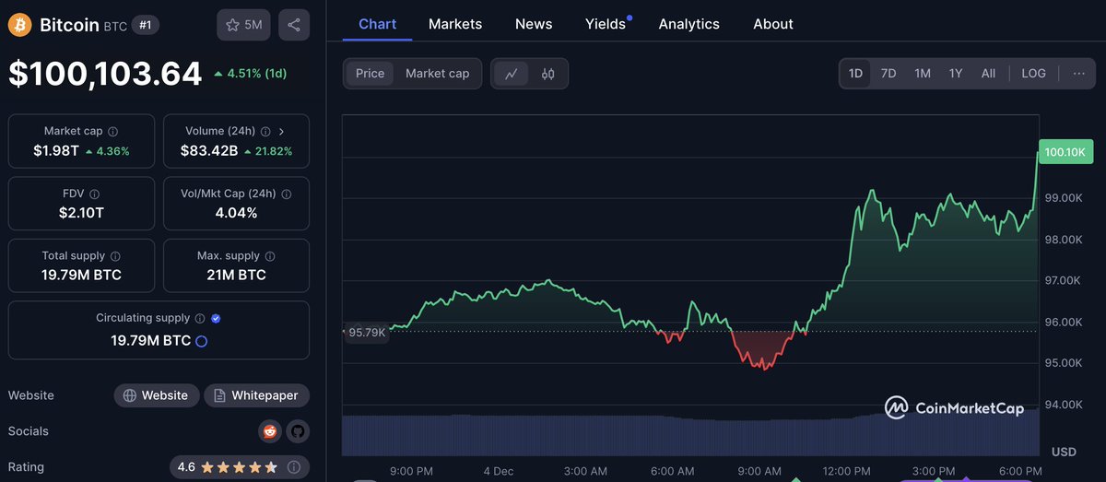Set chart range to 1M
The image size is (1106, 482).
pyautogui.click(x=923, y=74)
